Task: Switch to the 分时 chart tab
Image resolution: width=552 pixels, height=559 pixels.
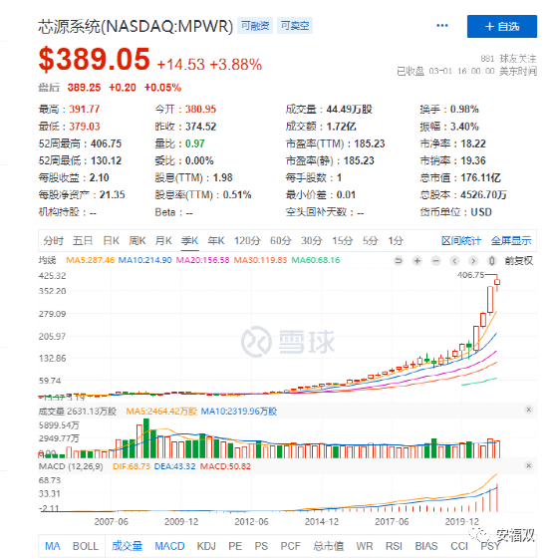Action: pos(54,241)
